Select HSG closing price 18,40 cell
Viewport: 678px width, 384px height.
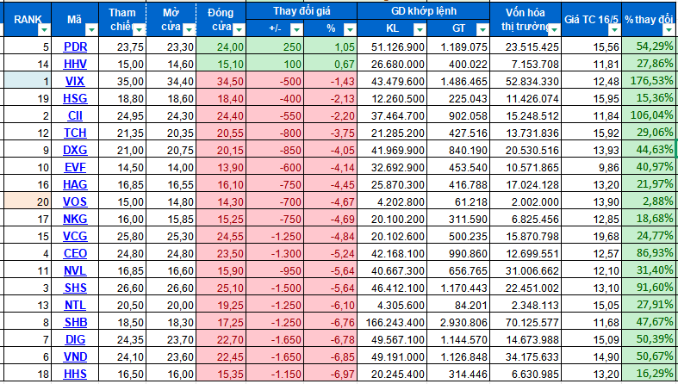[x=221, y=98]
